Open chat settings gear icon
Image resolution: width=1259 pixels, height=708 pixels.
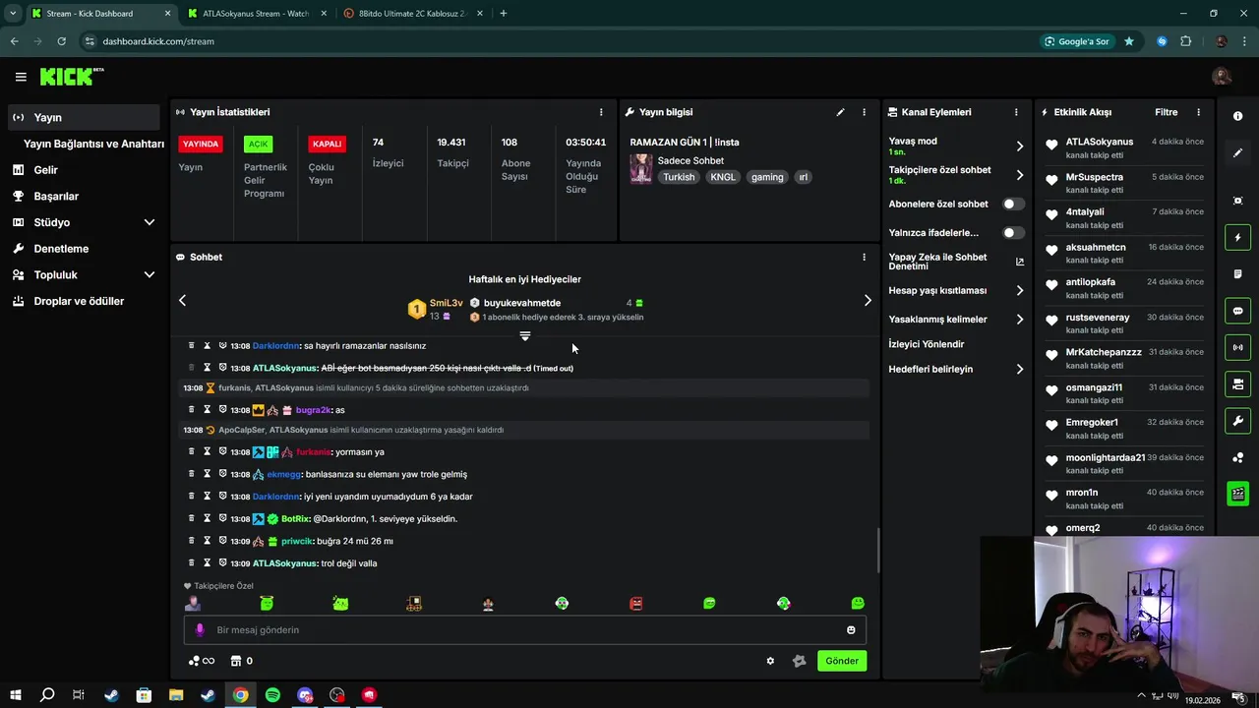tap(770, 661)
